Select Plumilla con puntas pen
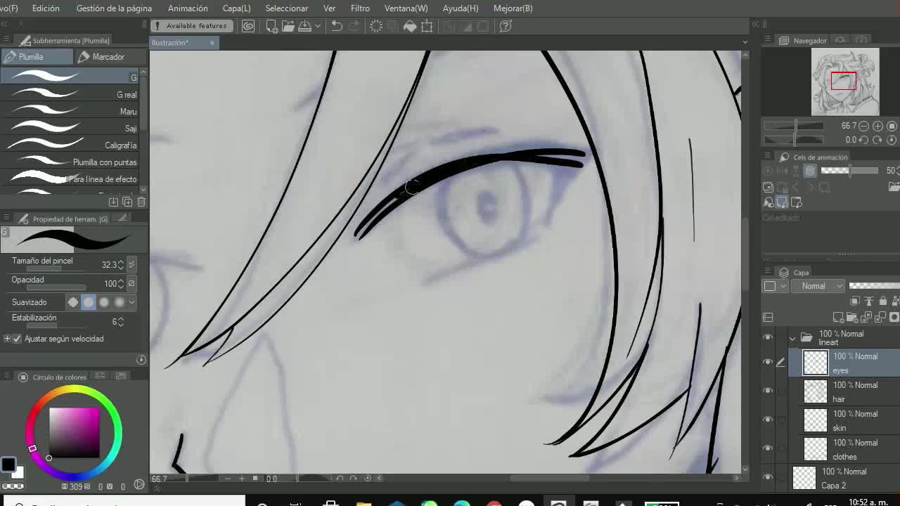This screenshot has height=506, width=900. pos(70,162)
